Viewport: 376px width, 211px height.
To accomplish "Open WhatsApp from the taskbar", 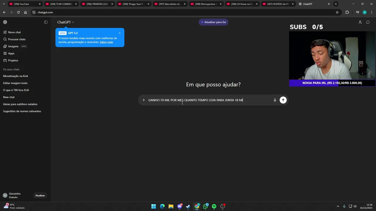I will click(x=206, y=206).
